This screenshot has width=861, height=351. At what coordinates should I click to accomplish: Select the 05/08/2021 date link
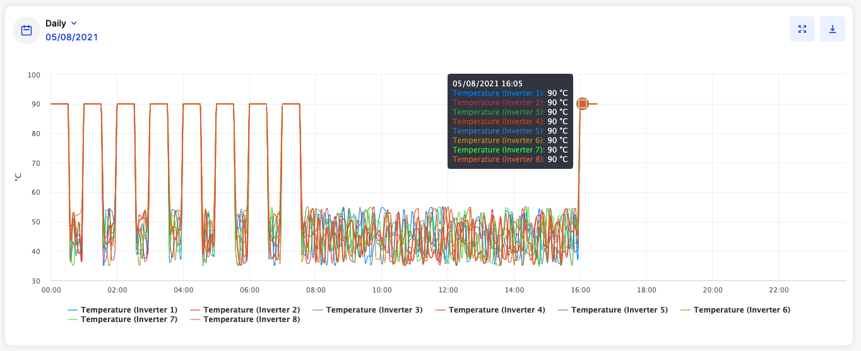tap(71, 37)
